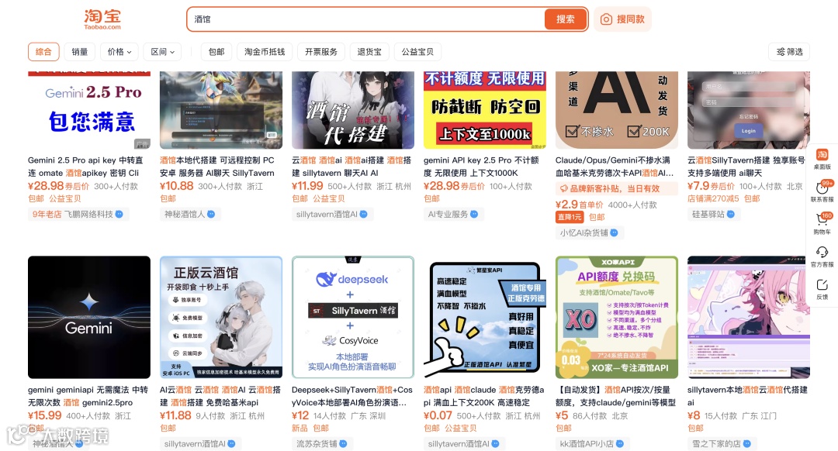Click the chat icon beside kk酒馆API小店
Viewport: 838px width, 451px height.
tap(620, 443)
